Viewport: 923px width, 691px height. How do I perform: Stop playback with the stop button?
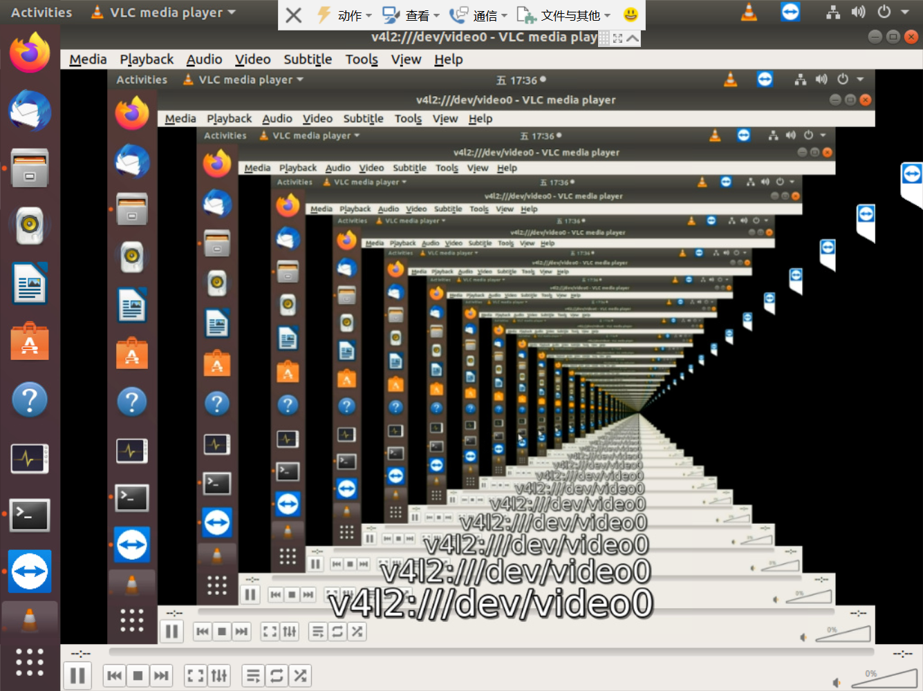[138, 675]
